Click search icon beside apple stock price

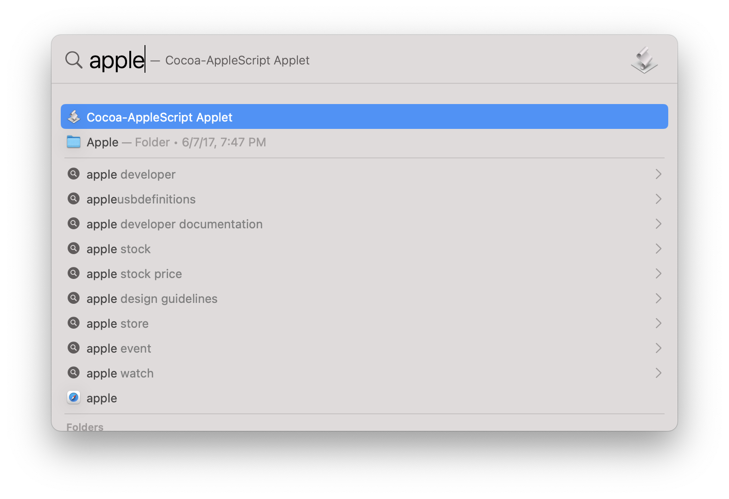pos(74,273)
